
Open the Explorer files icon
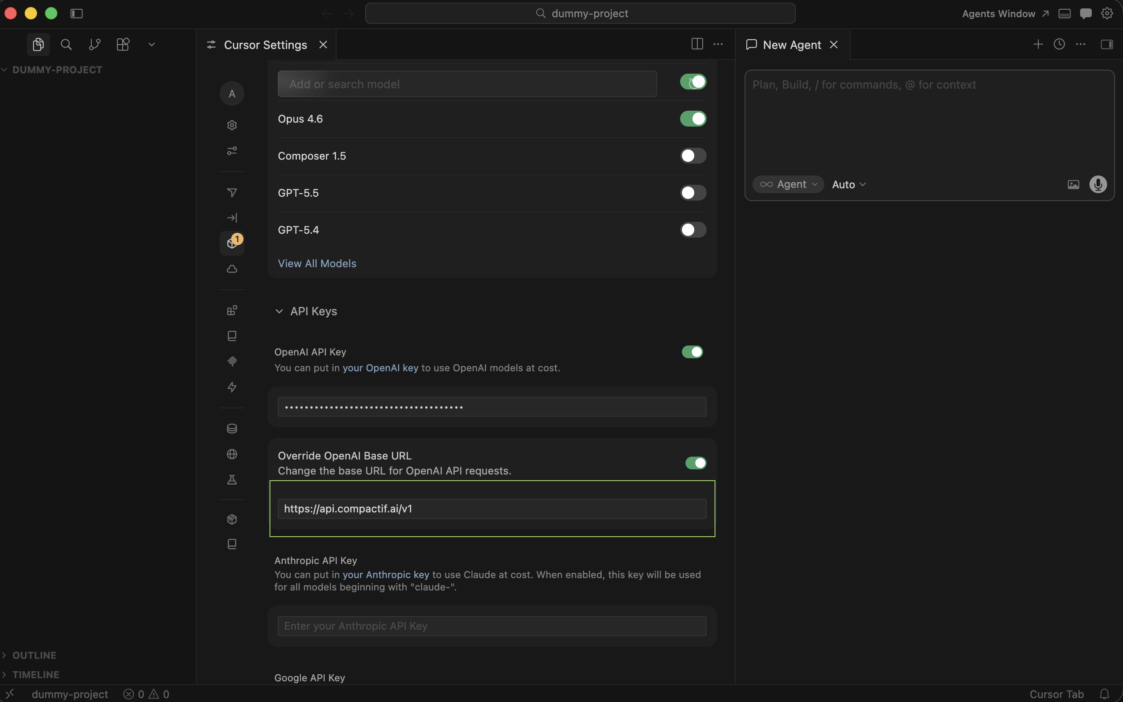point(38,45)
